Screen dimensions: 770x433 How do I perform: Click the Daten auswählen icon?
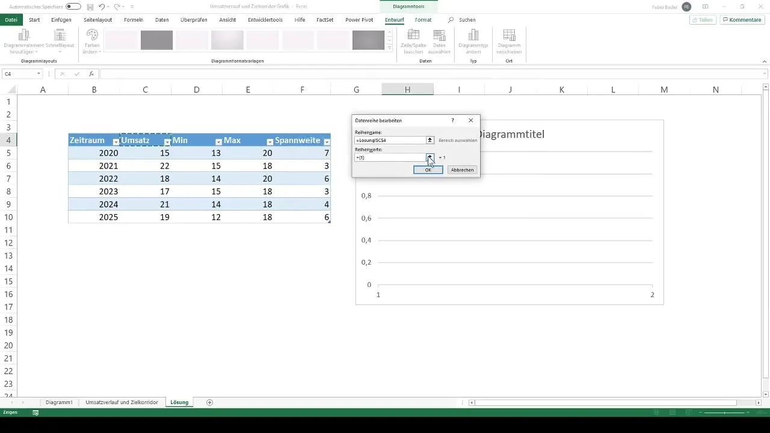point(439,35)
